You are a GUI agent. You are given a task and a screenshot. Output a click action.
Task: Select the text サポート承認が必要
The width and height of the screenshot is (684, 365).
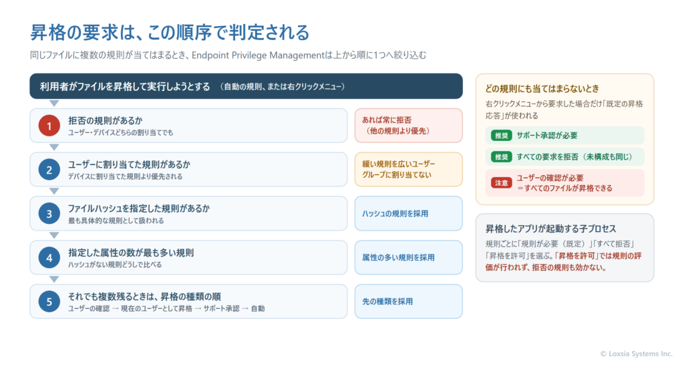coord(547,135)
